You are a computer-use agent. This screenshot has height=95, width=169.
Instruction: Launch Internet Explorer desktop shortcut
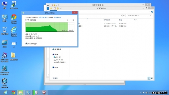(x=14, y=32)
